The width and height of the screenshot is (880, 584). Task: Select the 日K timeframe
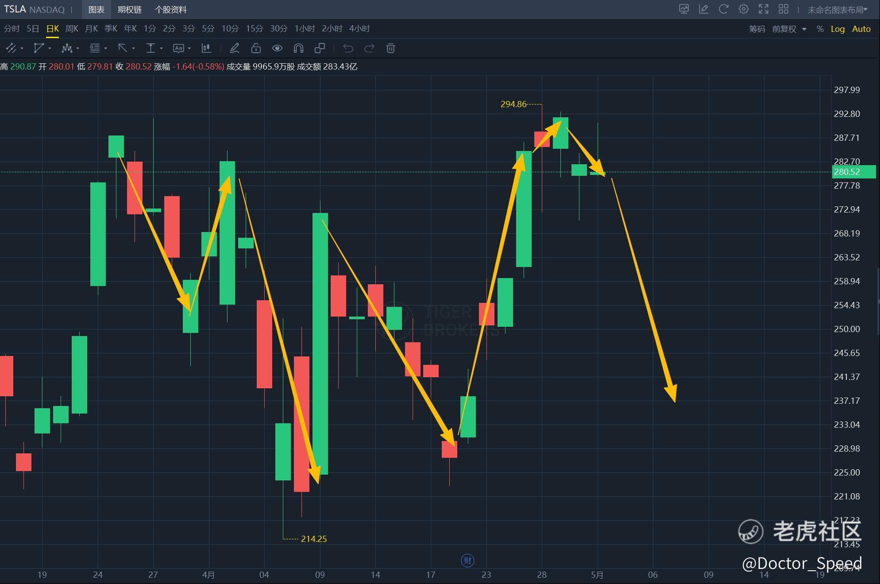click(52, 29)
